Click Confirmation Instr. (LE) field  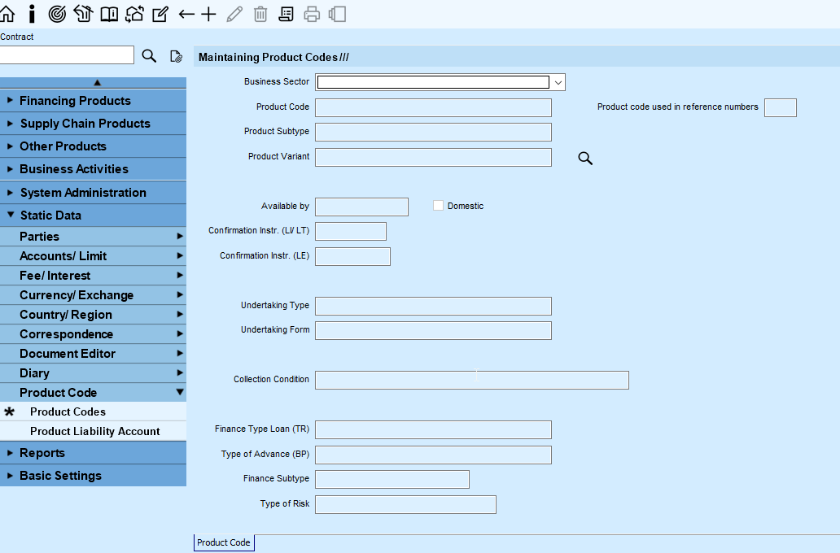click(352, 256)
